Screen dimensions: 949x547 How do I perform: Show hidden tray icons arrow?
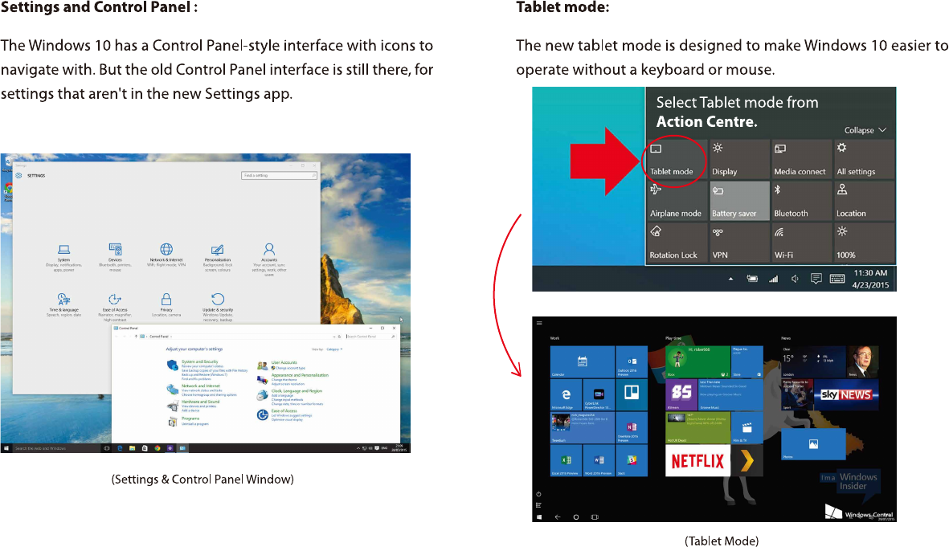click(x=730, y=279)
